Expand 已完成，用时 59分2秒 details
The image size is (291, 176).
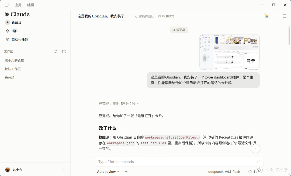(119, 104)
